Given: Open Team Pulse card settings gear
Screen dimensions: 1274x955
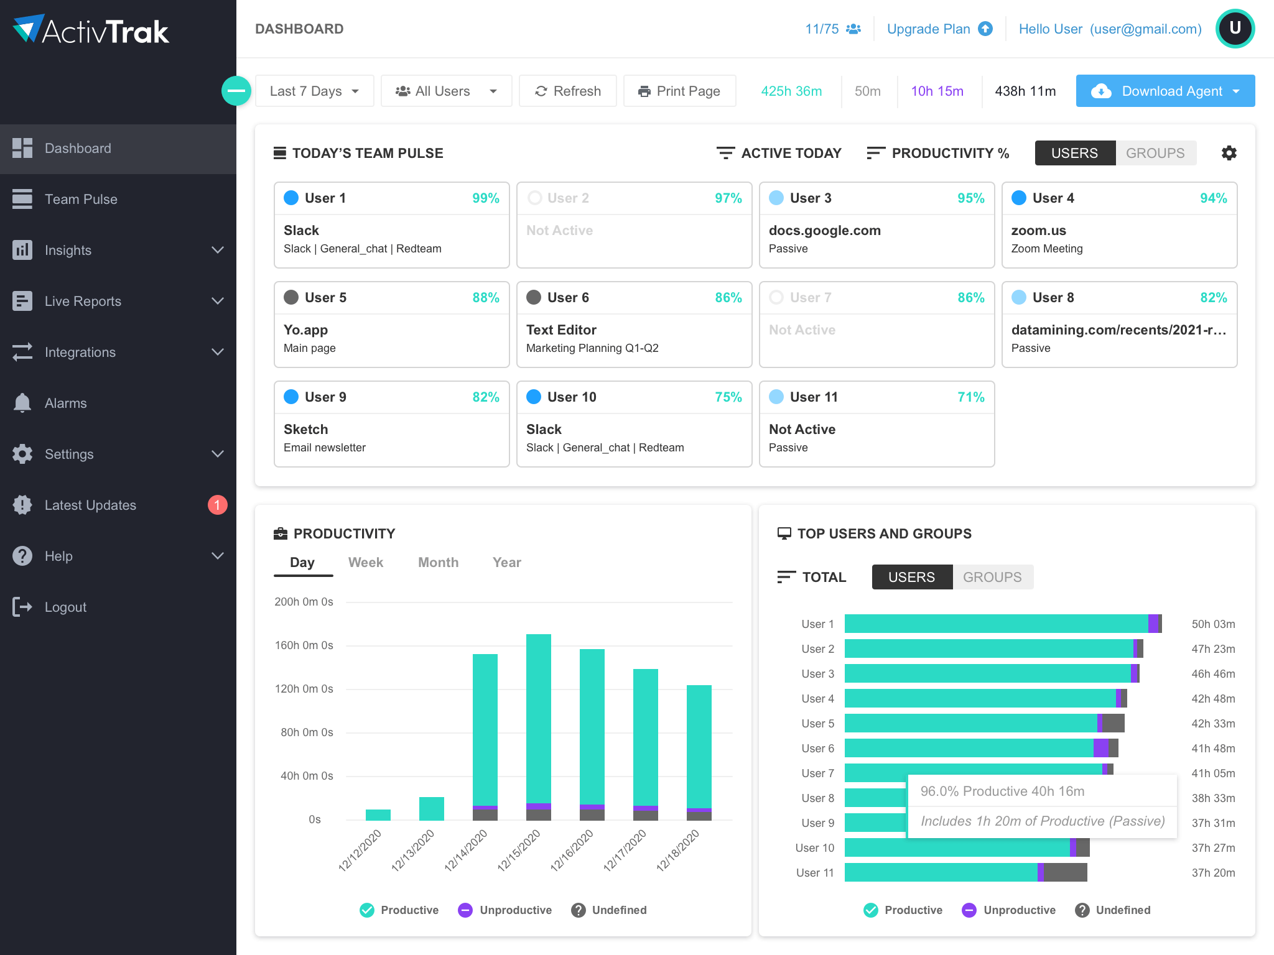Looking at the screenshot, I should tap(1229, 153).
